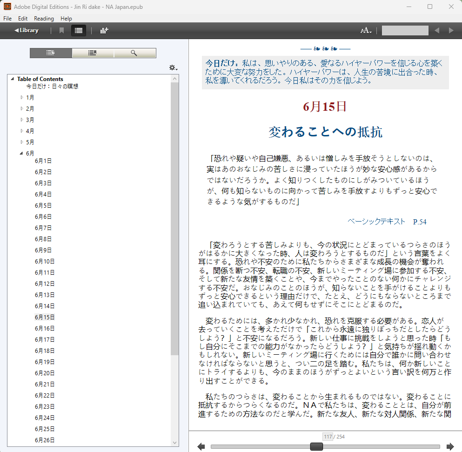Click the ベーシックテキスト P.54 reference

point(387,222)
